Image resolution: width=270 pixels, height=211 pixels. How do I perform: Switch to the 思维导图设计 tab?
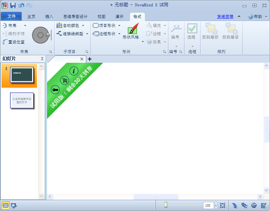(x=75, y=16)
